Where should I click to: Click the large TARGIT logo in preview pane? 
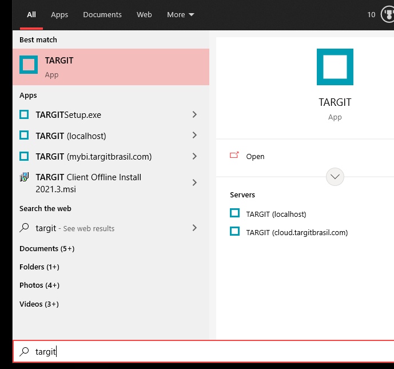[x=335, y=67]
